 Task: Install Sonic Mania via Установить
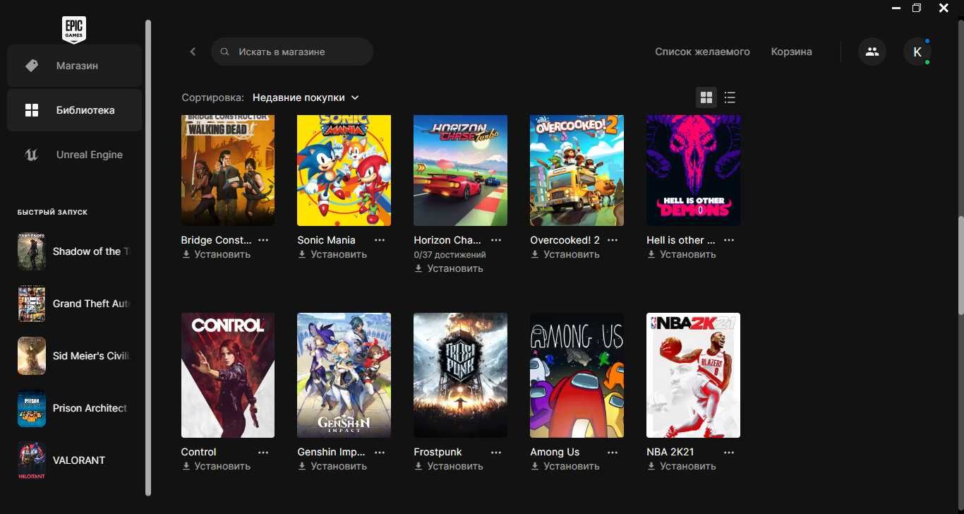tap(333, 254)
